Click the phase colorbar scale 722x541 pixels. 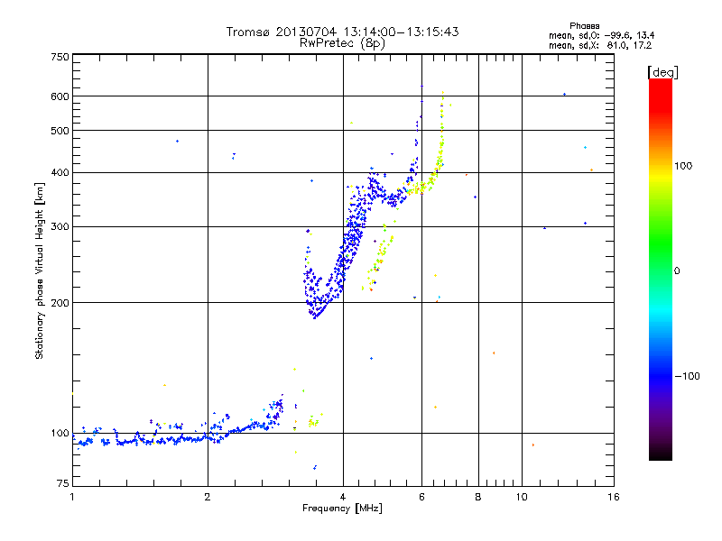(661, 269)
